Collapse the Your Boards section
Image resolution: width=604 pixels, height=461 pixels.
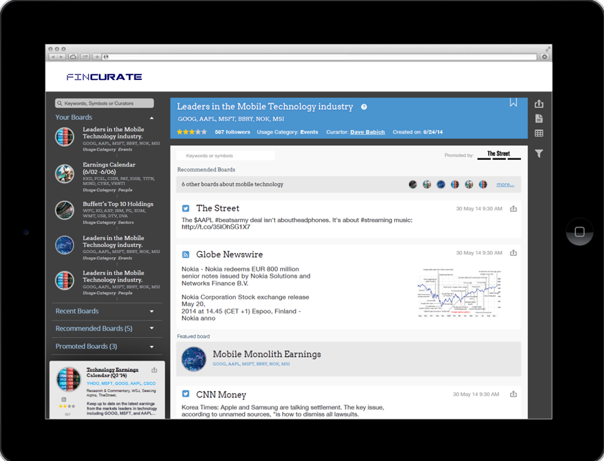tap(152, 118)
